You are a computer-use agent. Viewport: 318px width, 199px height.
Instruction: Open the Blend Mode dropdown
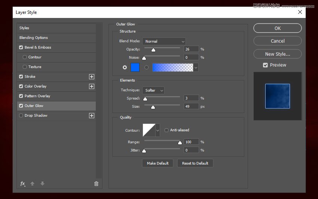pyautogui.click(x=163, y=41)
